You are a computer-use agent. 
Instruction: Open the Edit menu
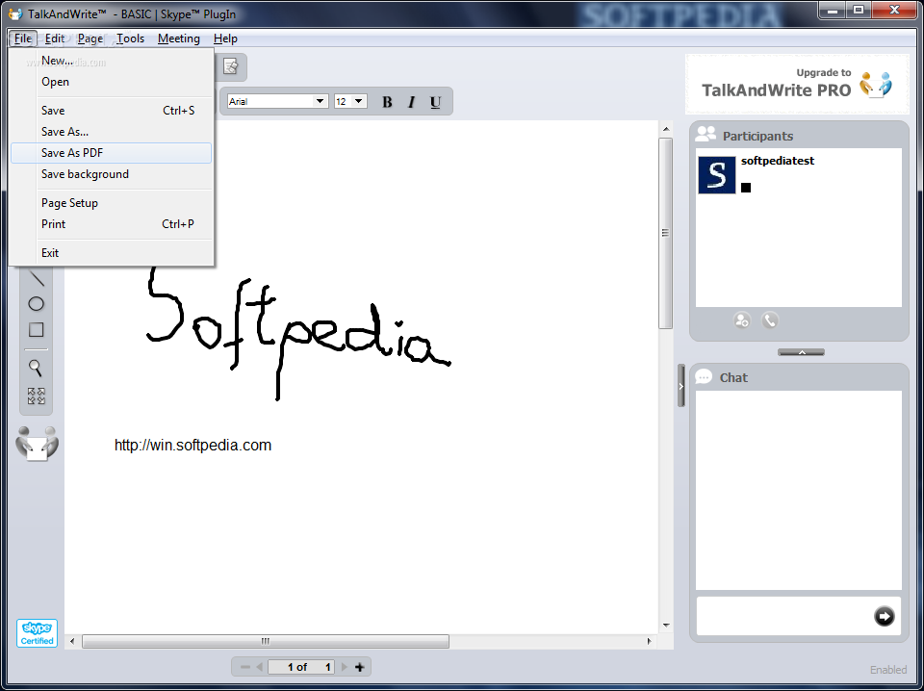pyautogui.click(x=55, y=38)
